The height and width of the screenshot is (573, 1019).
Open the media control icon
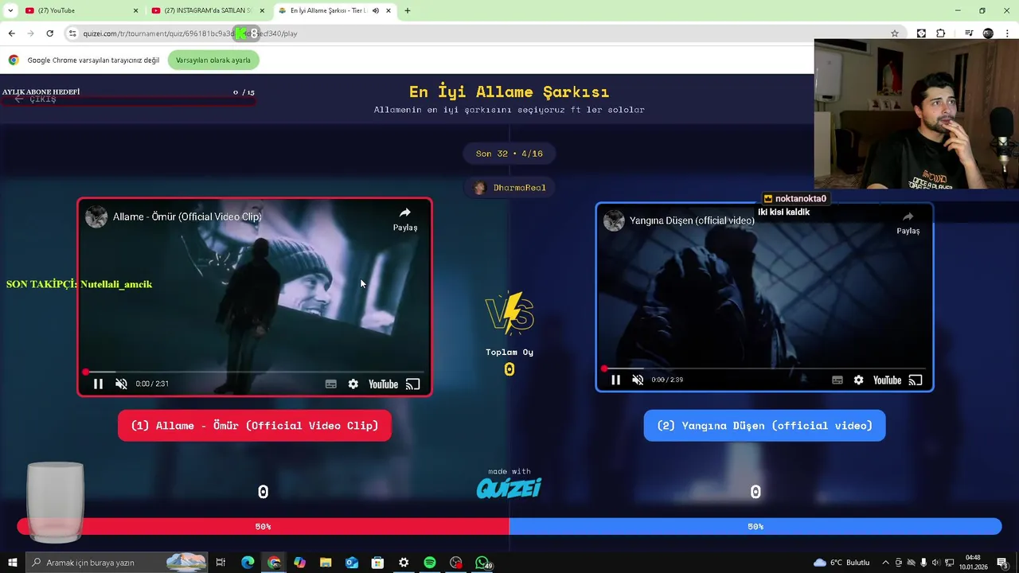[969, 33]
